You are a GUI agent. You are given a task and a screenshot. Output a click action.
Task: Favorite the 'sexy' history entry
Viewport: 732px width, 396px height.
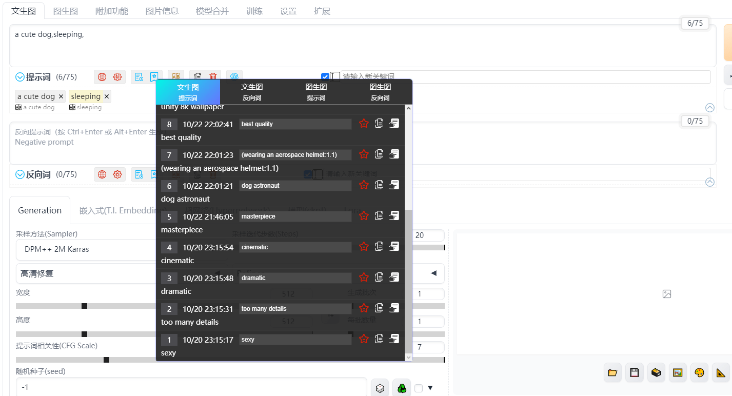(x=364, y=339)
